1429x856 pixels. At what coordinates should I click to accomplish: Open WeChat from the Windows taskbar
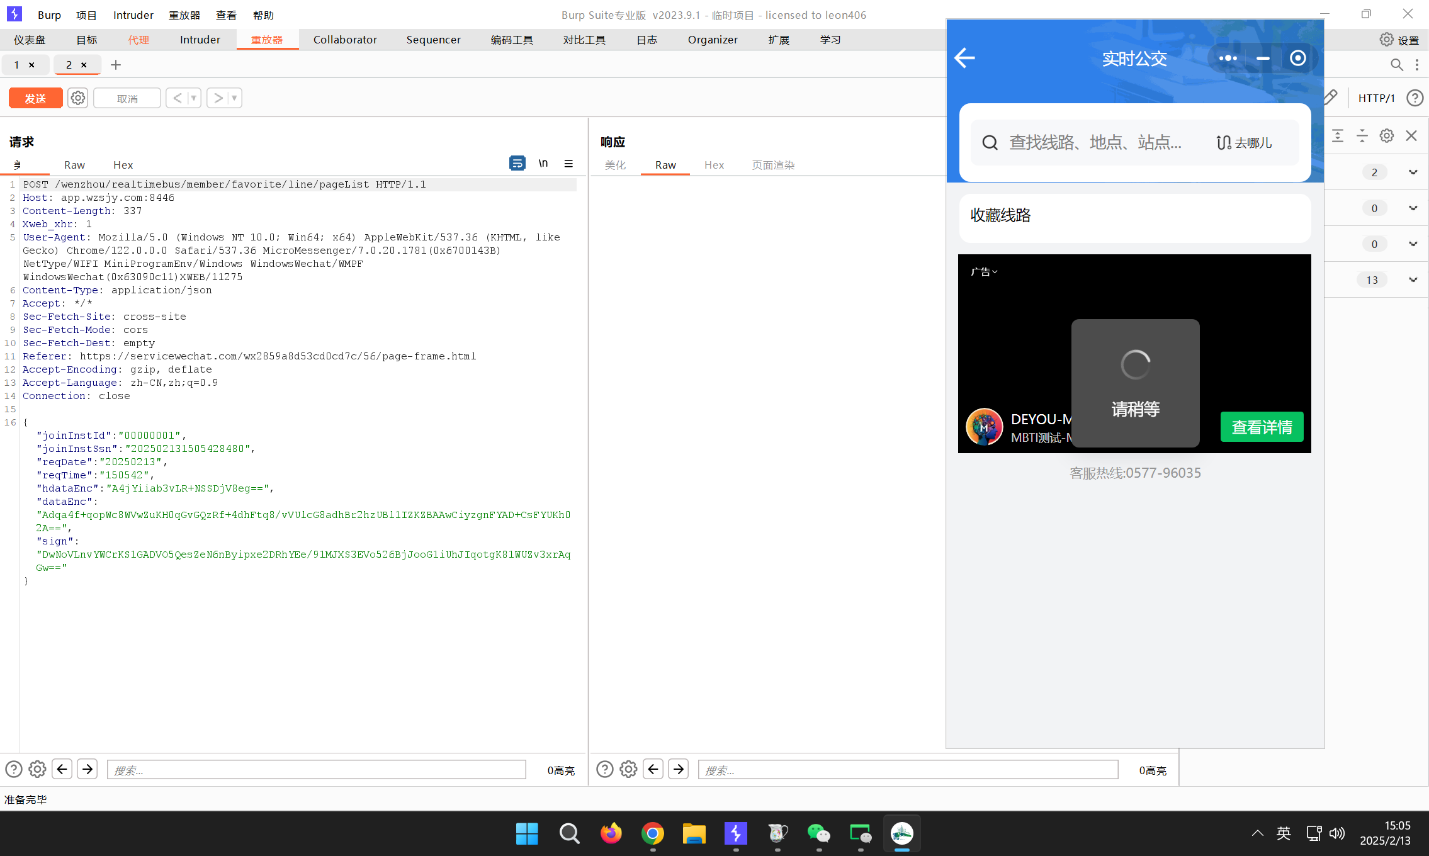coord(818,833)
